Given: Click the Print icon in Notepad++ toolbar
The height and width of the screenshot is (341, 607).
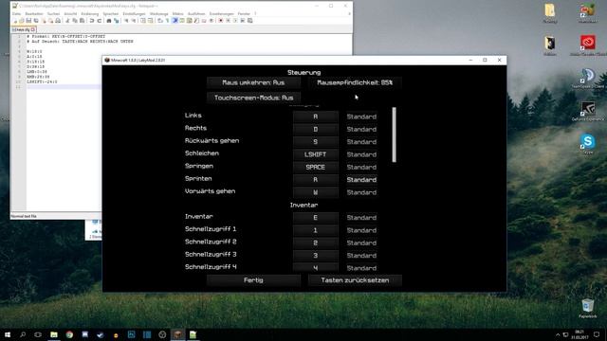Looking at the screenshot, I should [x=58, y=21].
